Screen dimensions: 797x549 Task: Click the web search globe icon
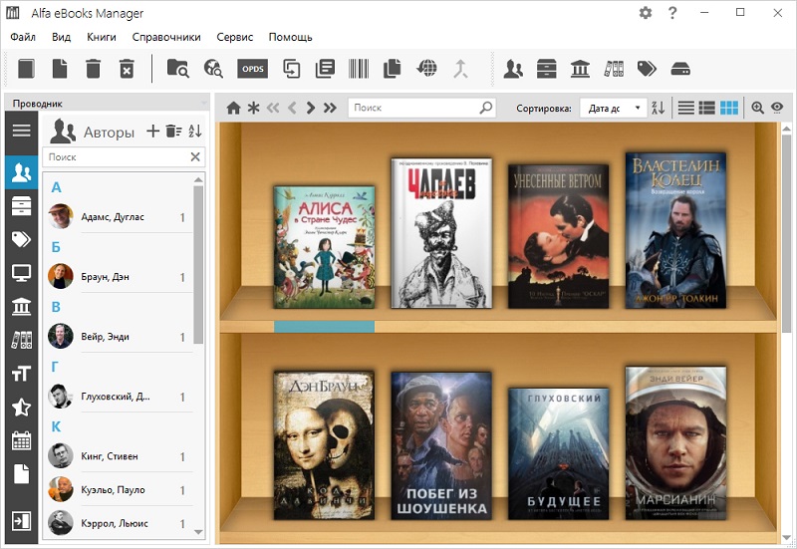(213, 69)
